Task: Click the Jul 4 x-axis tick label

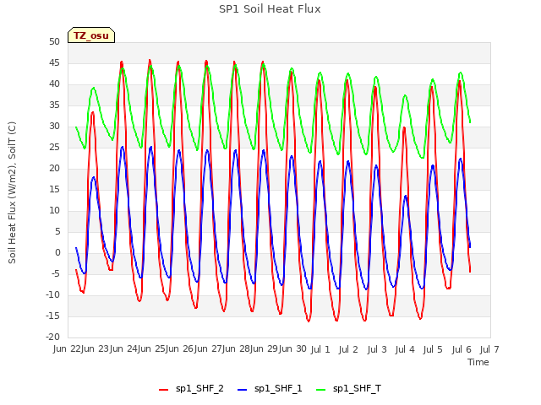Action: (405, 349)
